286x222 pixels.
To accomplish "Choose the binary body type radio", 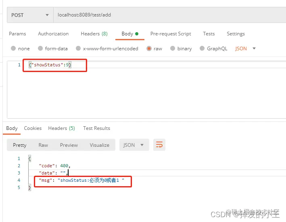I will click(173, 48).
